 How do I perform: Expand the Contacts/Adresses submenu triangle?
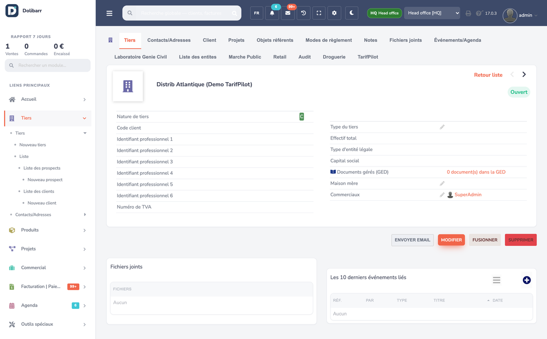click(x=85, y=214)
